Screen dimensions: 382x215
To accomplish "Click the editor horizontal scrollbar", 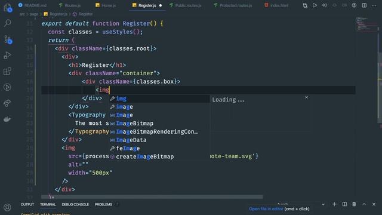I will 152,196.
